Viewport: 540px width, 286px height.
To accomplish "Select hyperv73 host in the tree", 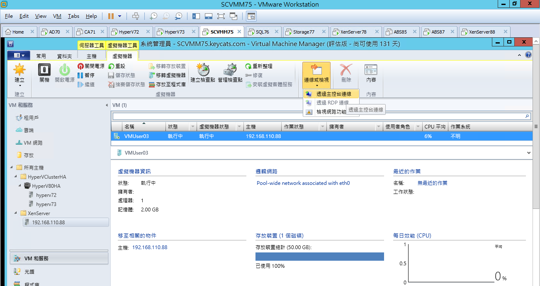I will pyautogui.click(x=46, y=204).
